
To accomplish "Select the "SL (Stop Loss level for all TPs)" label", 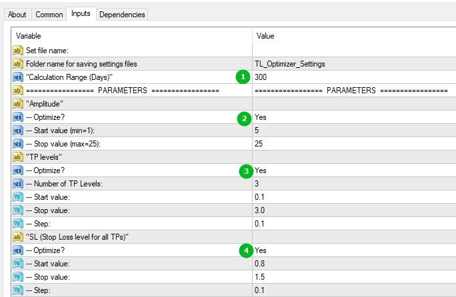I will pyautogui.click(x=77, y=237).
